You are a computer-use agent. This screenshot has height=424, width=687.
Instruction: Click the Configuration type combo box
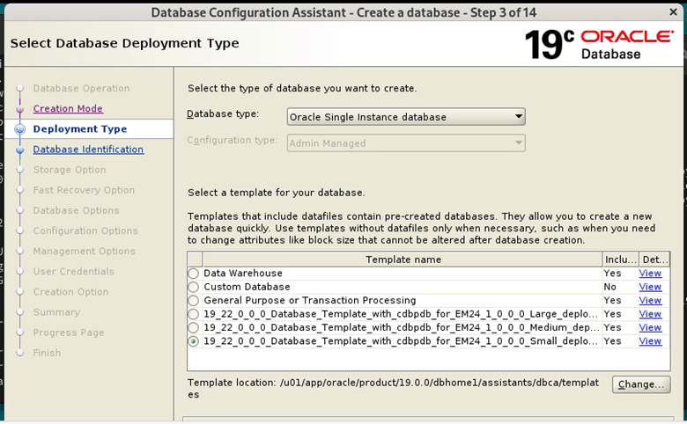406,142
